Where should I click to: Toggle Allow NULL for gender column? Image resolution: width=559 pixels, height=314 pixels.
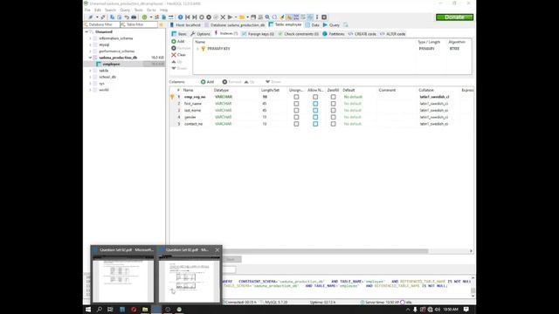click(315, 117)
